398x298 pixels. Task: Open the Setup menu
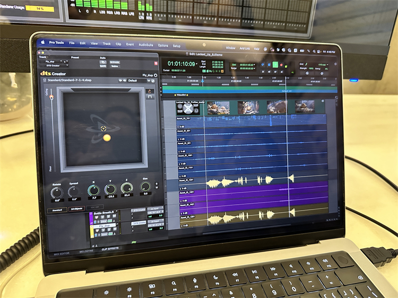176,46
